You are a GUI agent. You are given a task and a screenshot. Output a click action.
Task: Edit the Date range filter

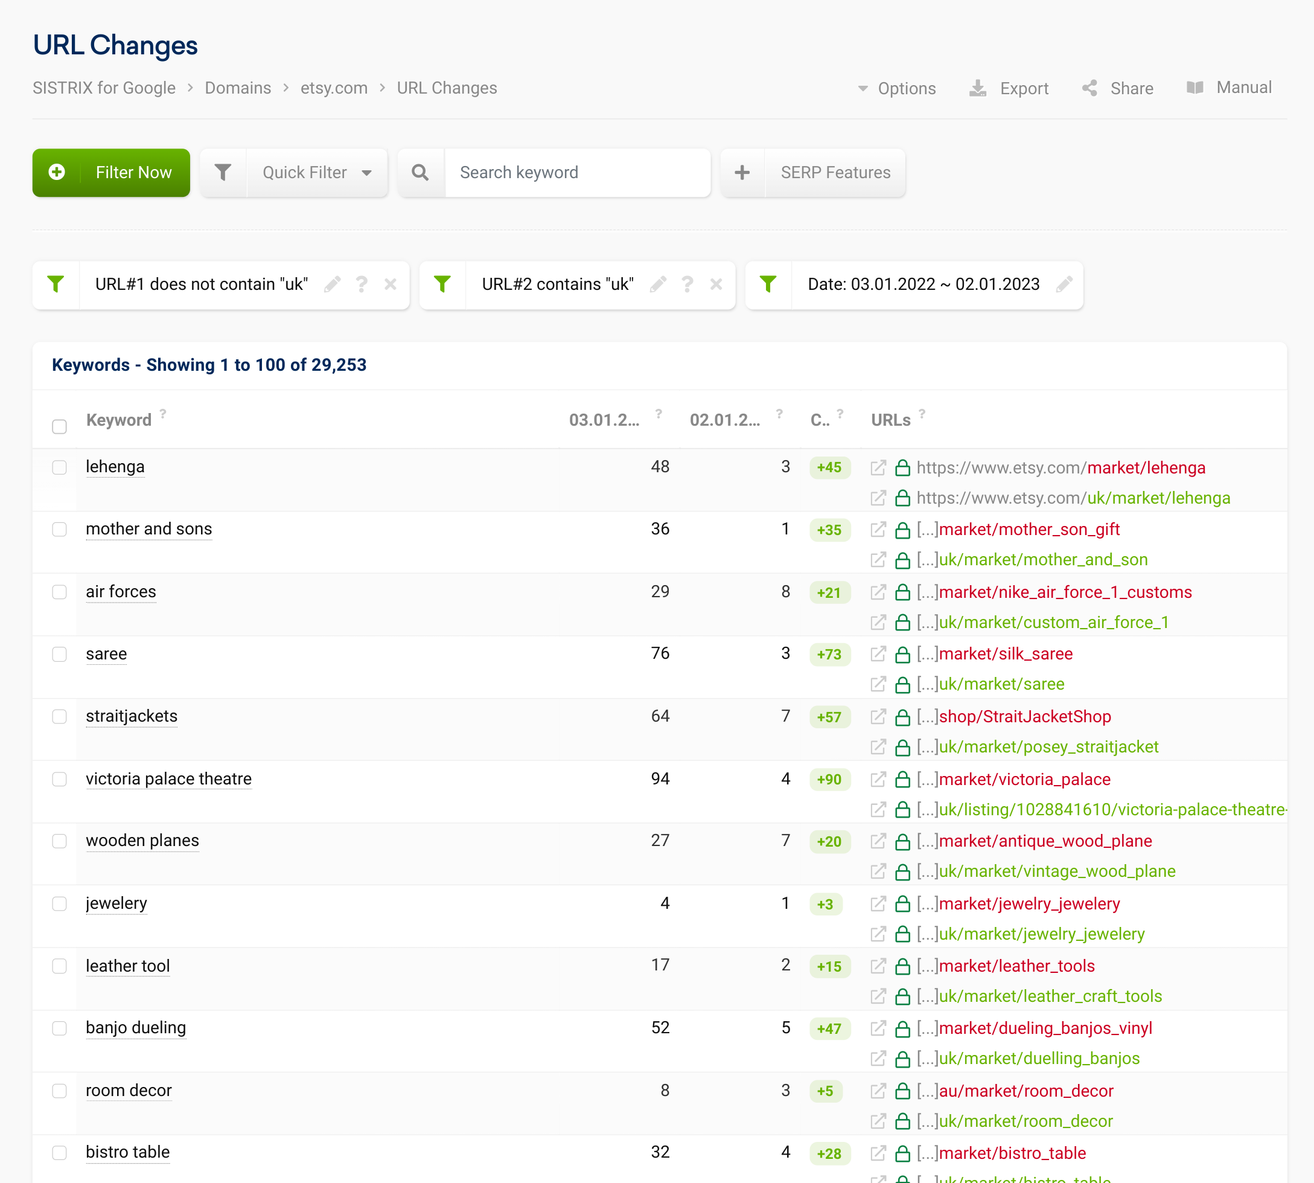click(1064, 284)
